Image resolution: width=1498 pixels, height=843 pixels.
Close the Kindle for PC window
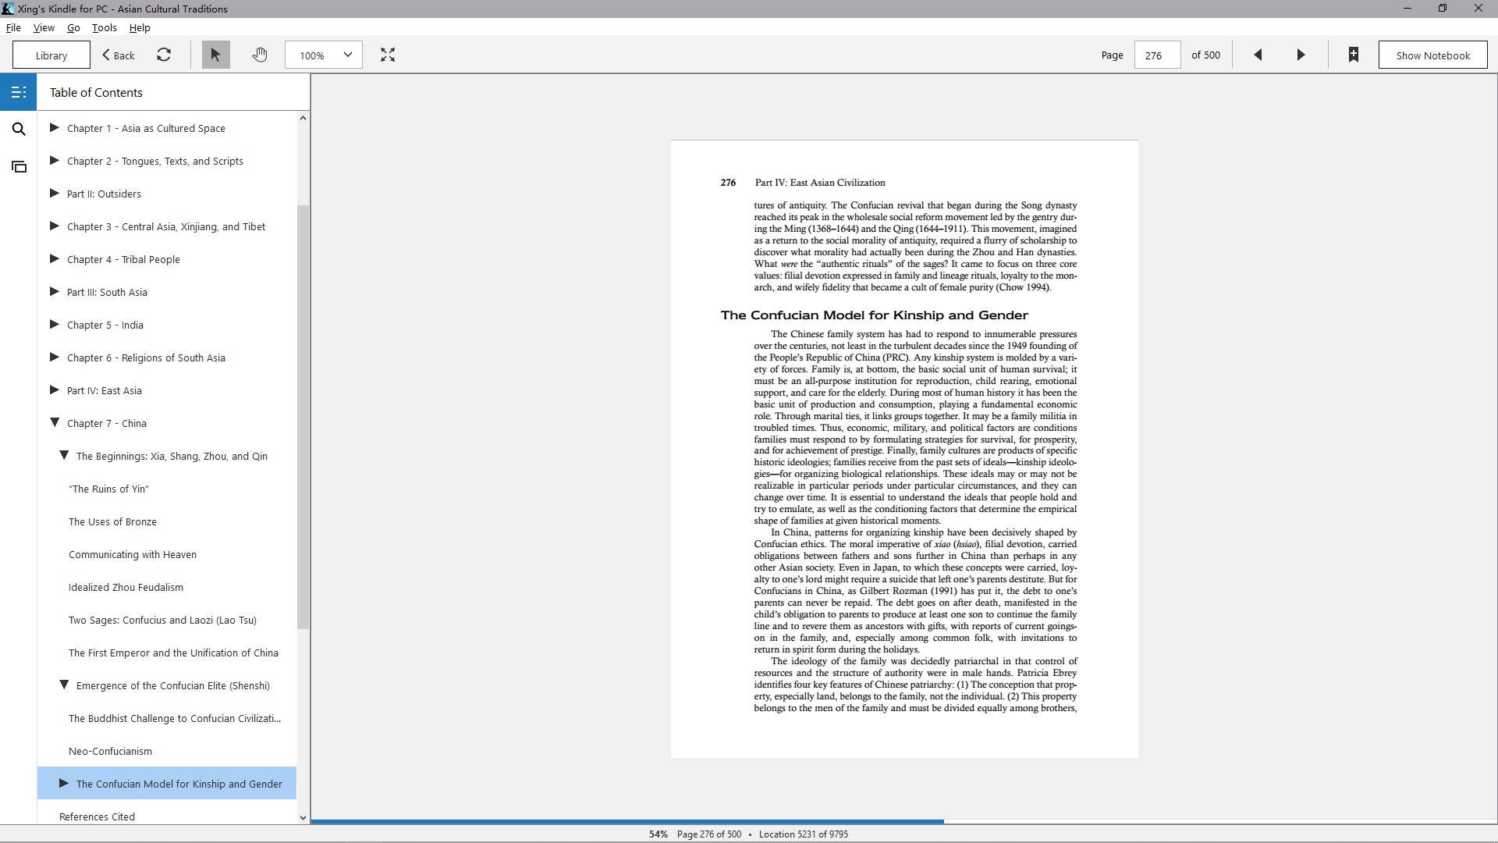(1478, 9)
